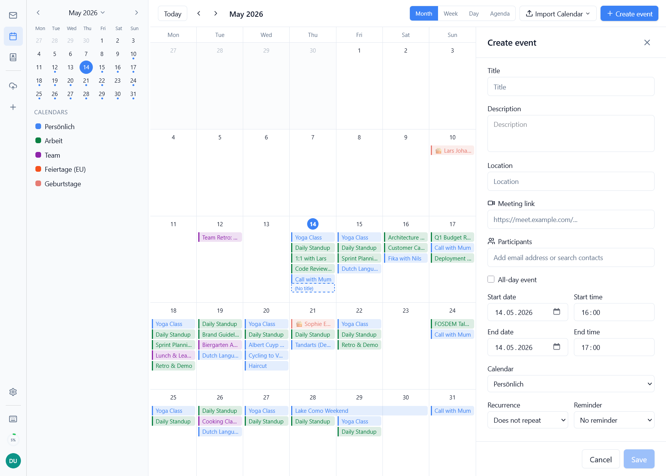Open the Contacts icon in sidebar
This screenshot has width=666, height=476.
point(13,57)
